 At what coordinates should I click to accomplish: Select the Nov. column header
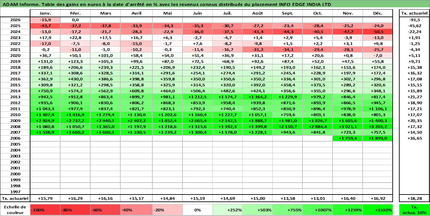(348, 13)
